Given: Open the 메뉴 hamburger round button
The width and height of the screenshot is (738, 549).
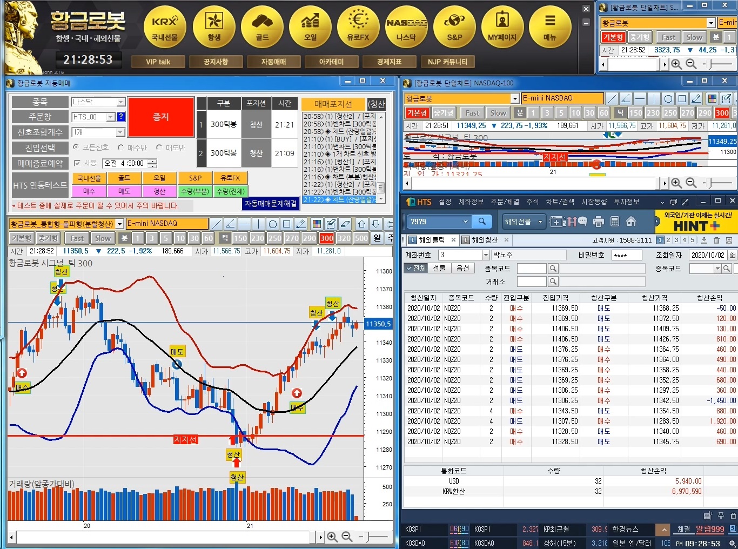Looking at the screenshot, I should point(550,27).
